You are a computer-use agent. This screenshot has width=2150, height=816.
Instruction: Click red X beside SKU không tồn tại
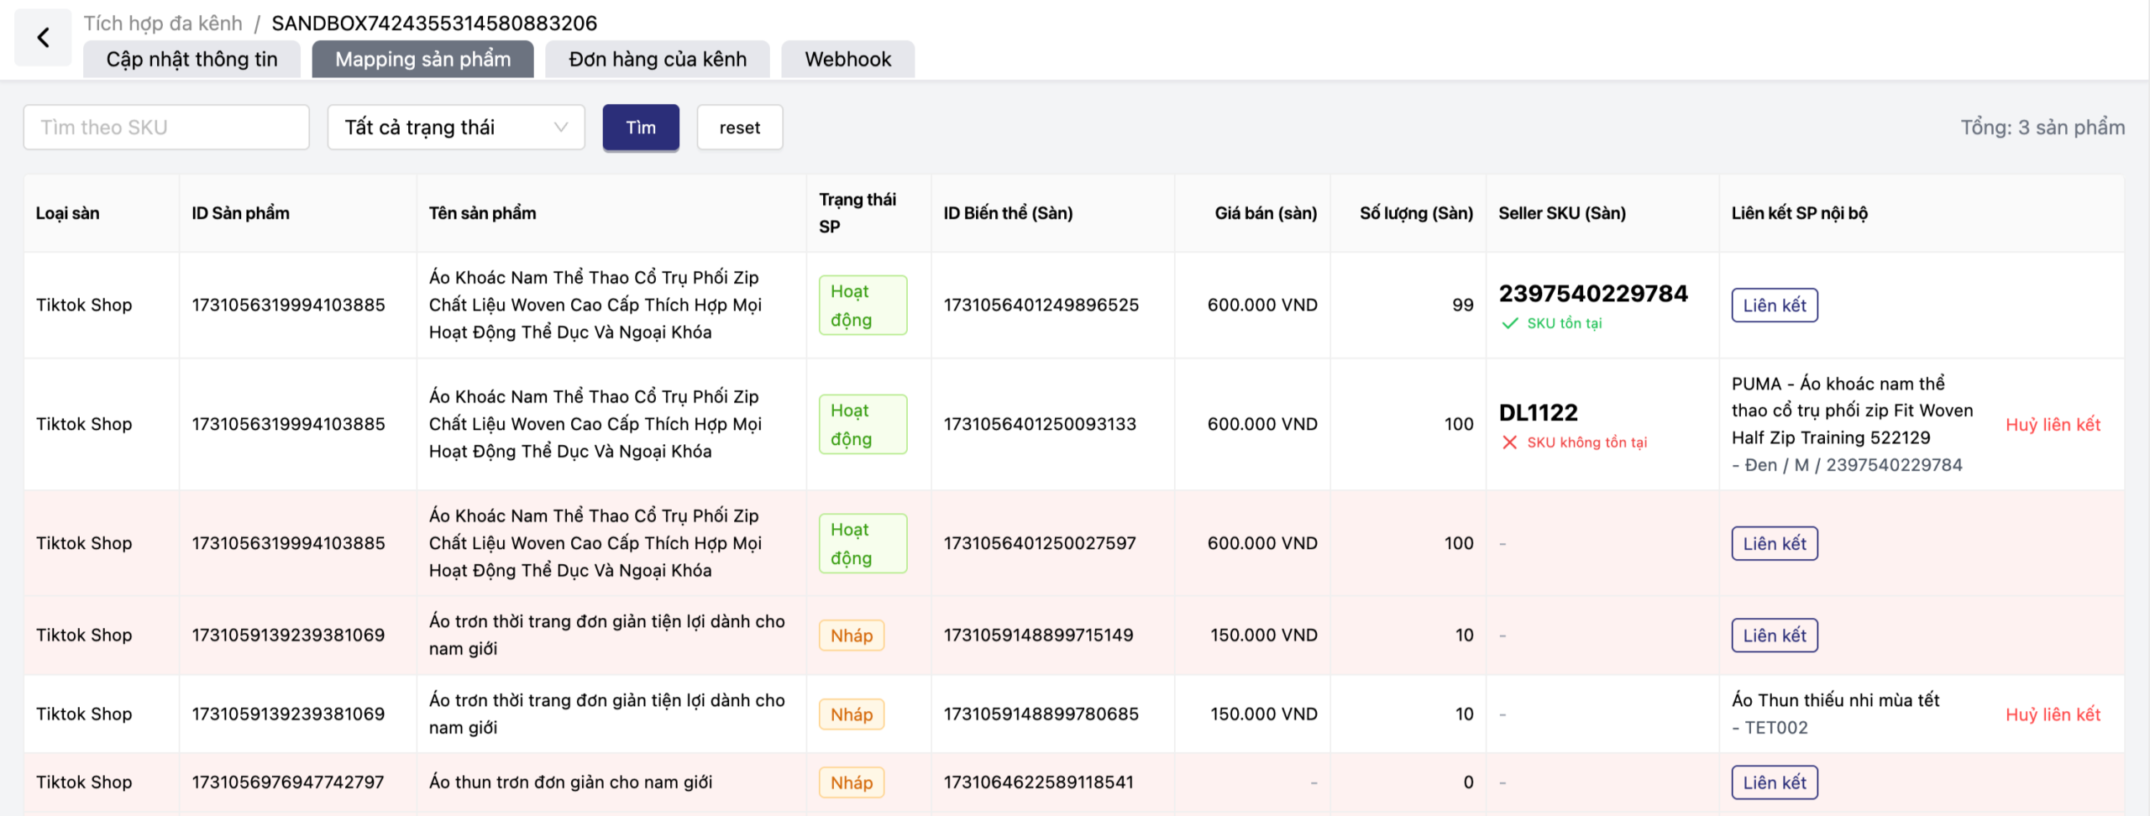[x=1509, y=442]
